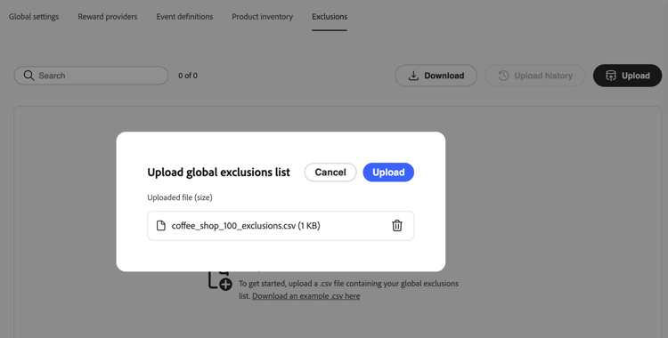The width and height of the screenshot is (668, 338).
Task: Click the CSV file document icon
Action: pos(160,226)
